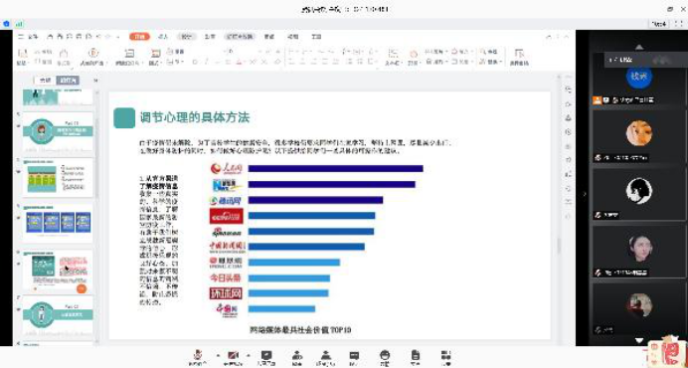This screenshot has width=688, height=368.
Task: Switch to the highlighted slides tab in the thumbnail panel
Action: pyautogui.click(x=68, y=81)
